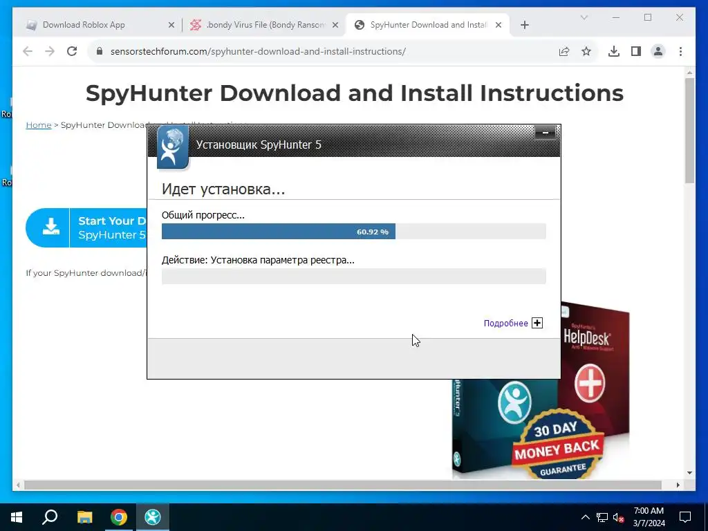
Task: Click the scroll down arrow
Action: tap(689, 473)
